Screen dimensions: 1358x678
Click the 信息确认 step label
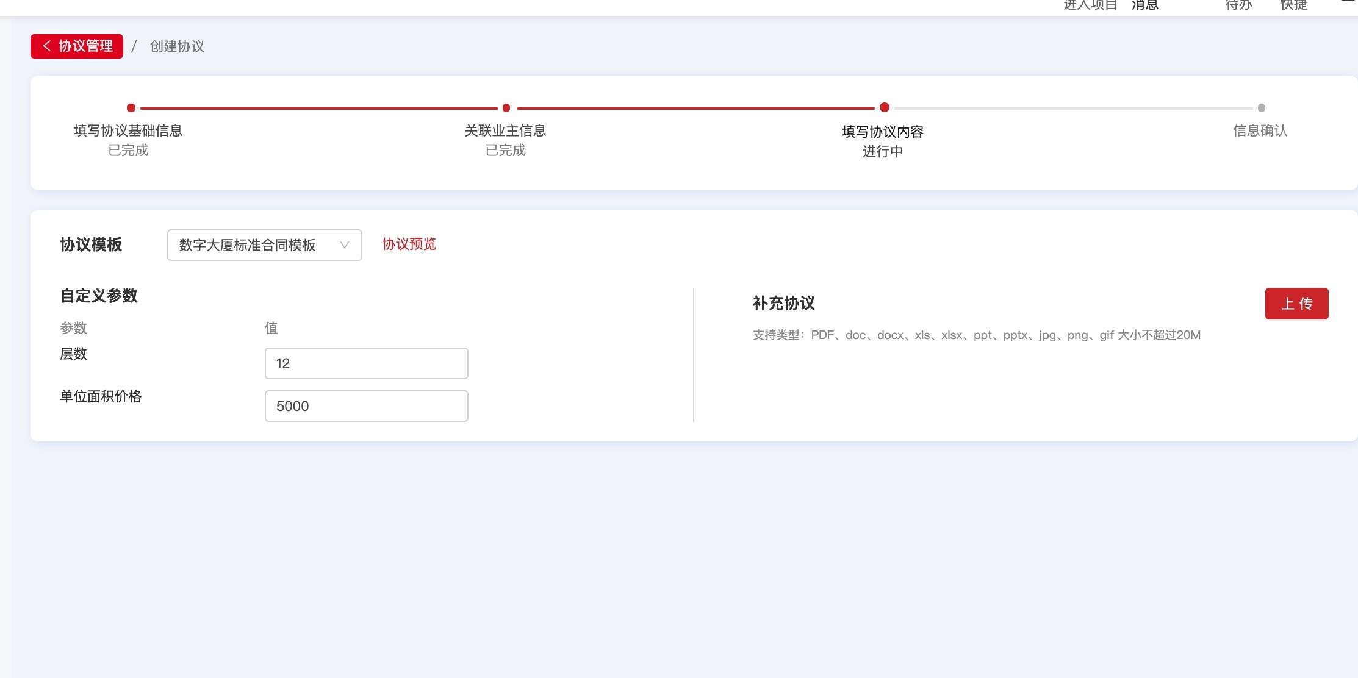click(x=1260, y=130)
